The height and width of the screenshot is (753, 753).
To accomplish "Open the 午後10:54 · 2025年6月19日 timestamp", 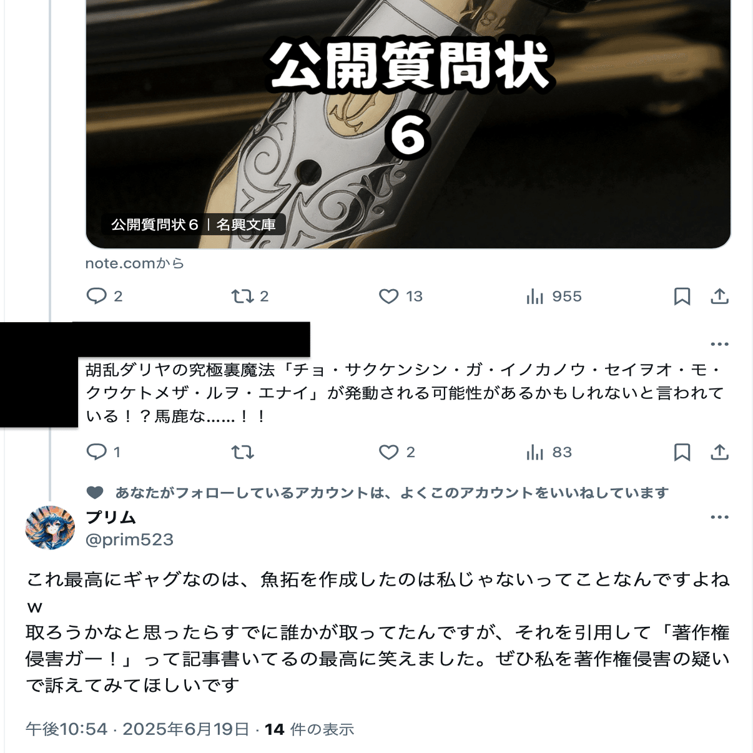I will (x=137, y=729).
